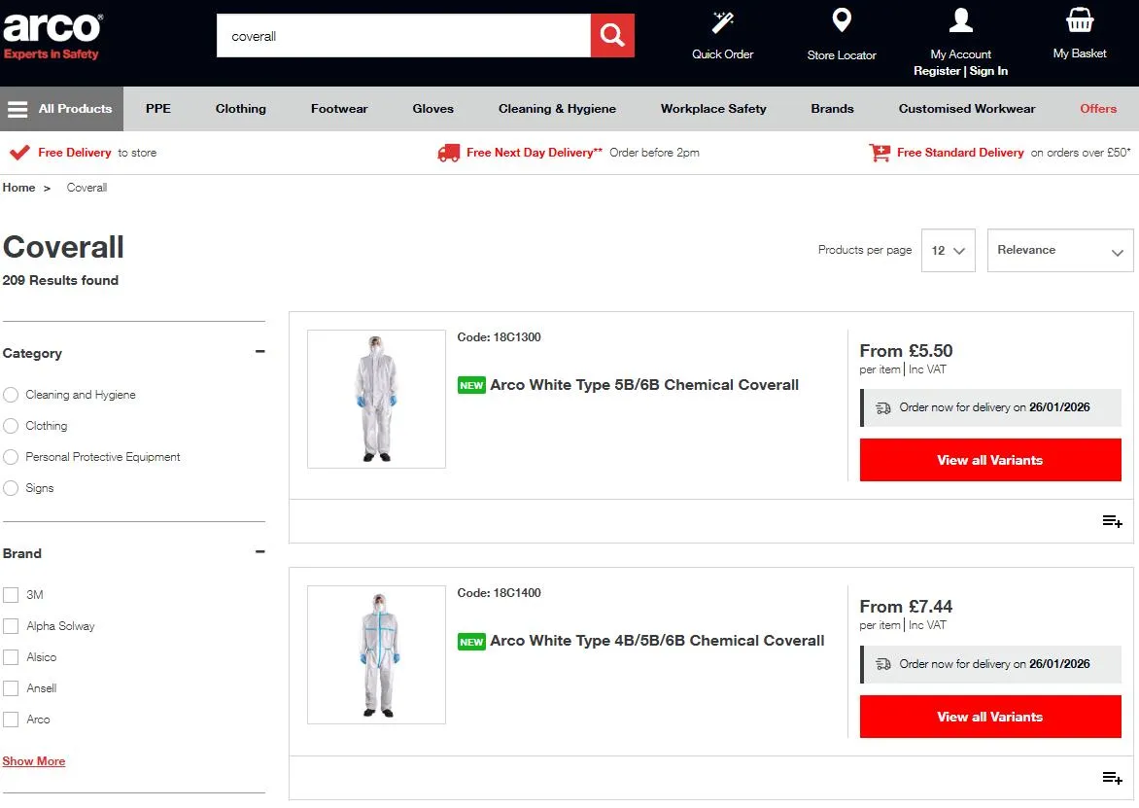The image size is (1139, 808).
Task: Open thumbnail of 18C1400 coverall
Action: 376,654
